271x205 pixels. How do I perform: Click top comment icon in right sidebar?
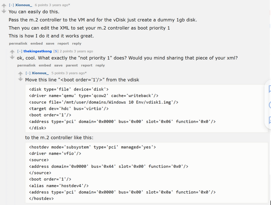point(269,89)
